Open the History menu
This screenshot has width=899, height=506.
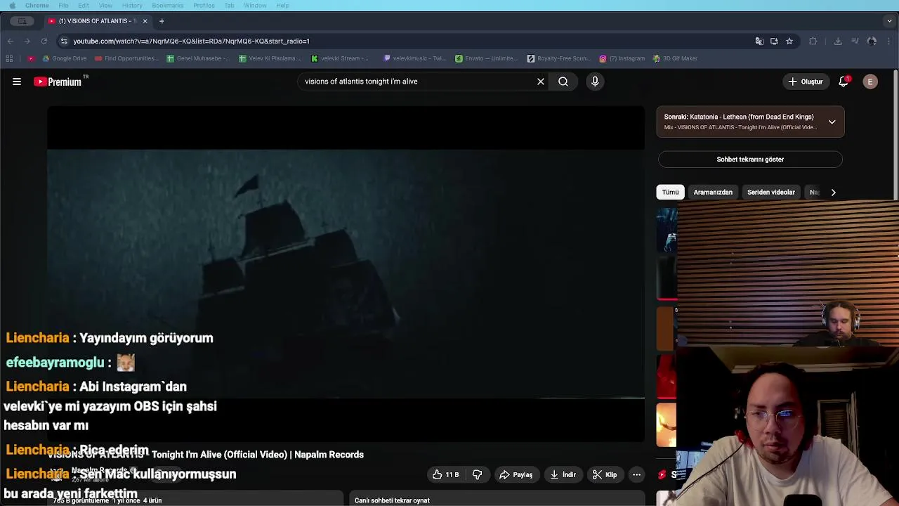tap(132, 6)
